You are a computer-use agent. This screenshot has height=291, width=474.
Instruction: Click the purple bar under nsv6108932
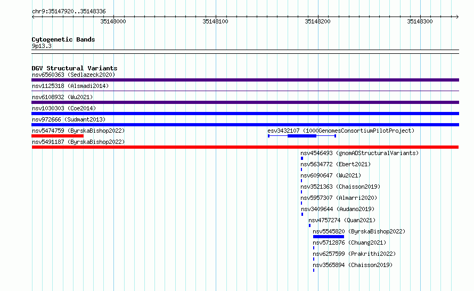tap(245, 102)
